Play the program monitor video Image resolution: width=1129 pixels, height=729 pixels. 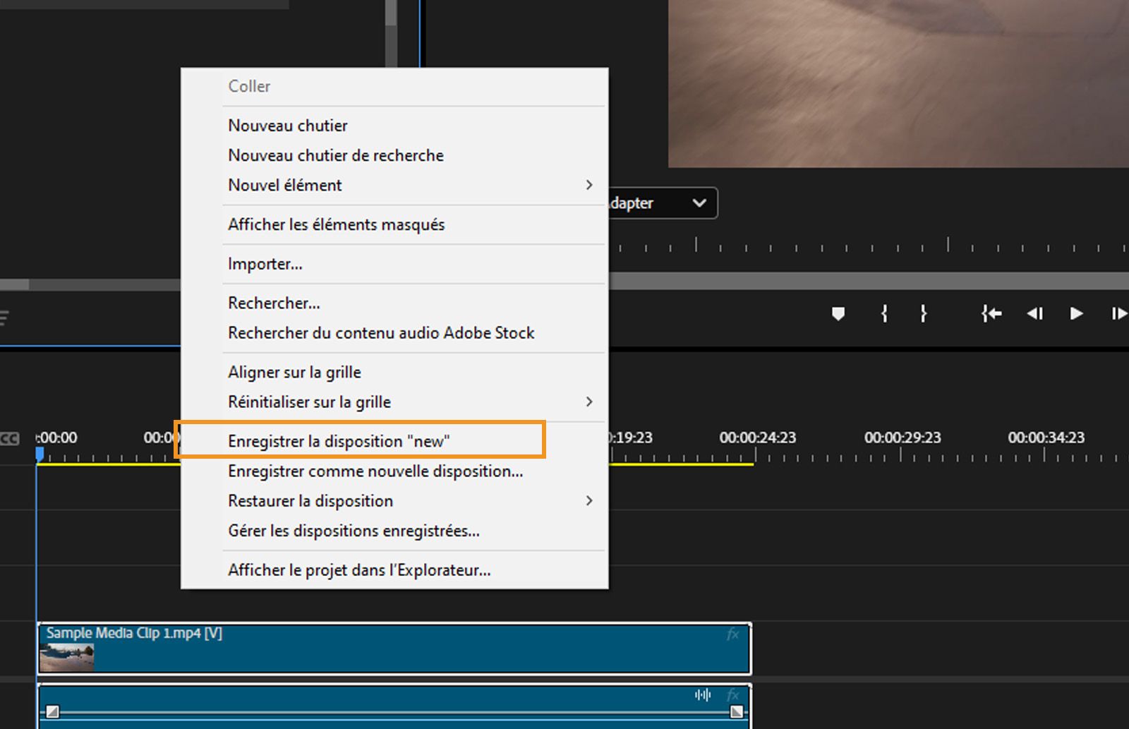1077,313
